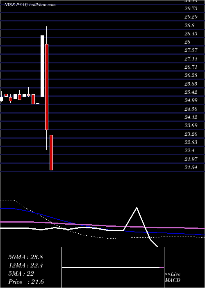Select the 24.99 price axis label
The width and height of the screenshot is (205, 288).
tap(191, 100)
